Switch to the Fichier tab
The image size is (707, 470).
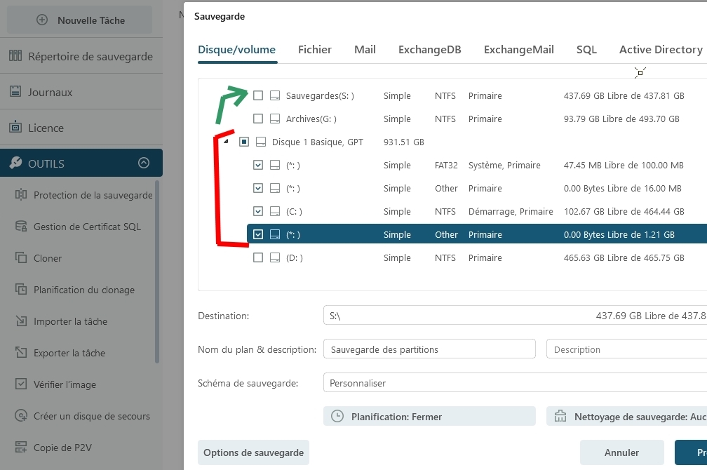pos(315,49)
